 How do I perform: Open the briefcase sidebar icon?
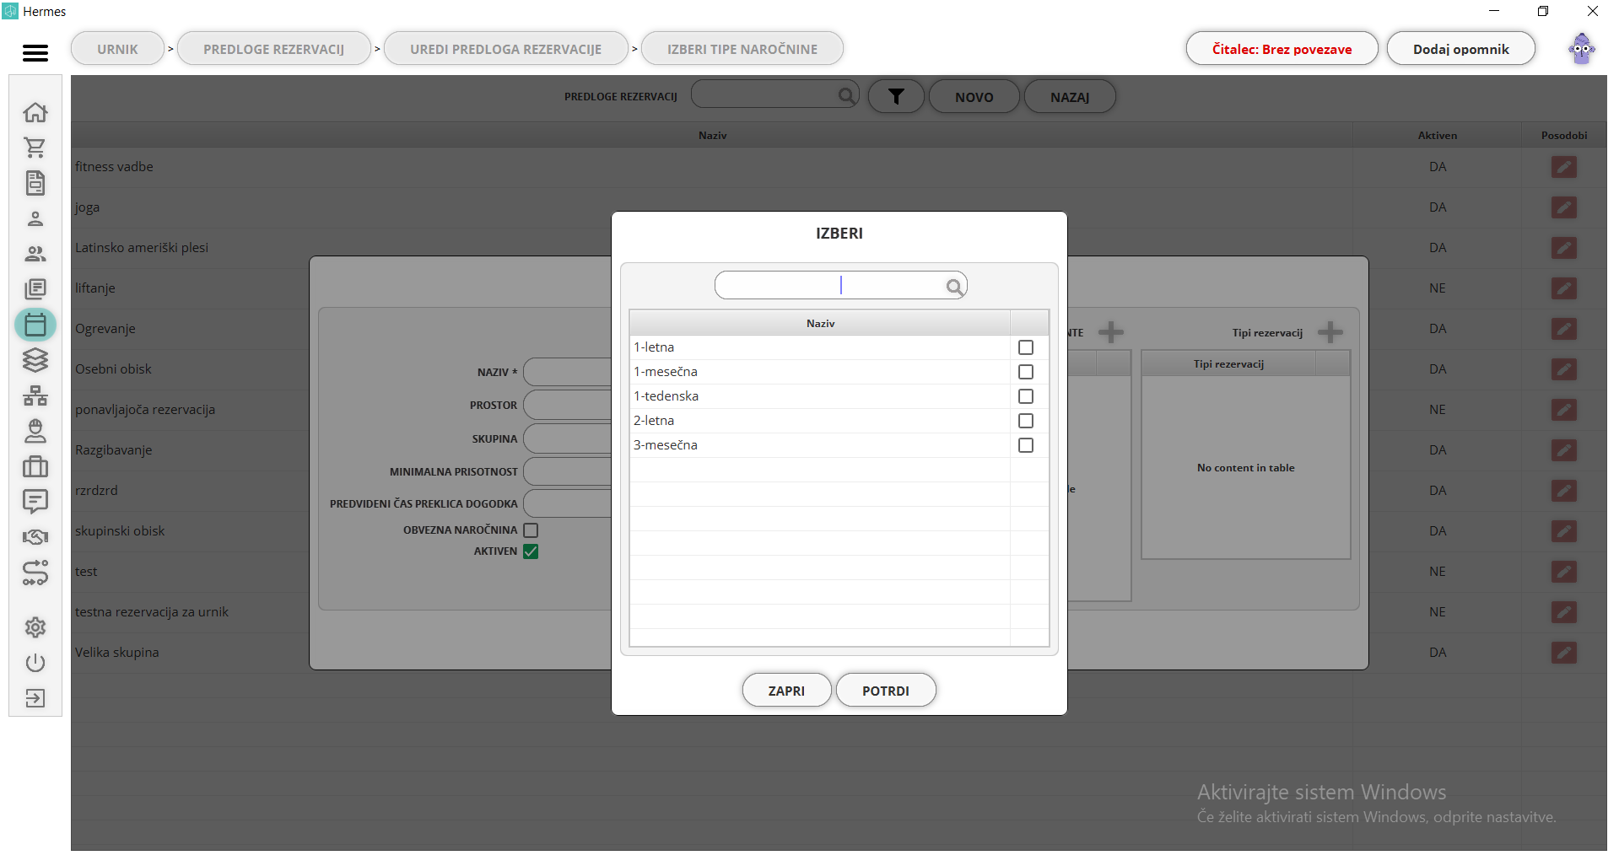click(x=35, y=466)
